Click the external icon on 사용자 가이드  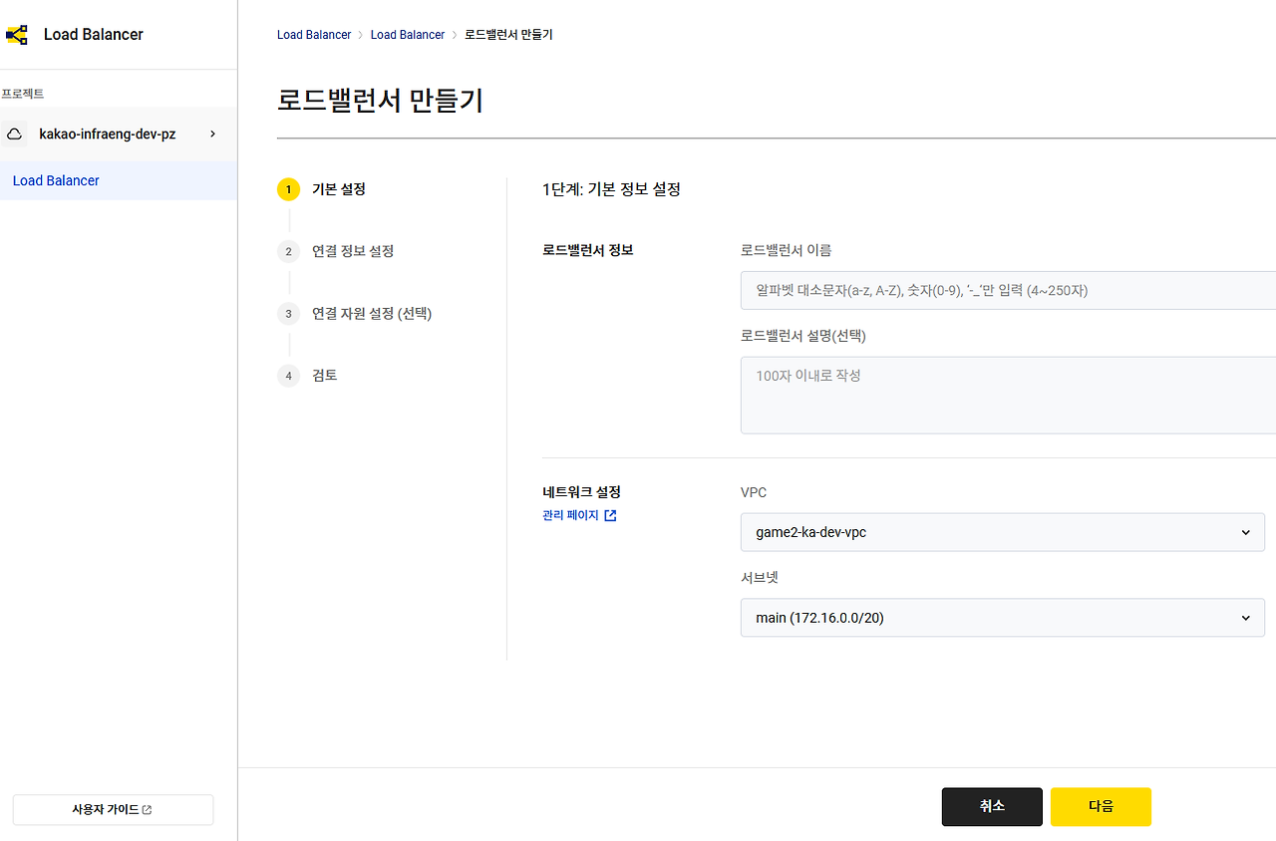click(148, 810)
